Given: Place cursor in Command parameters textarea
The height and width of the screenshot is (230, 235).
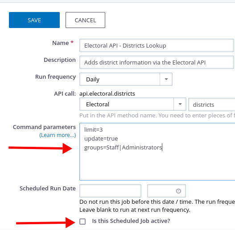Looking at the screenshot, I should coord(157,152).
